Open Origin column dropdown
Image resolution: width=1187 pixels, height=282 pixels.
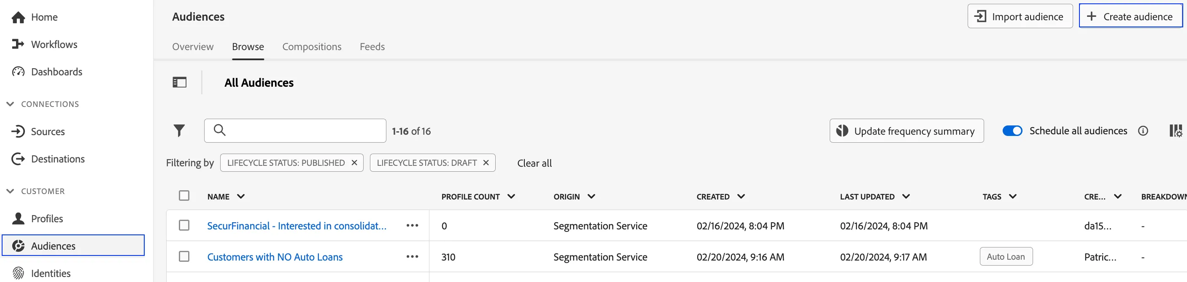click(x=592, y=197)
